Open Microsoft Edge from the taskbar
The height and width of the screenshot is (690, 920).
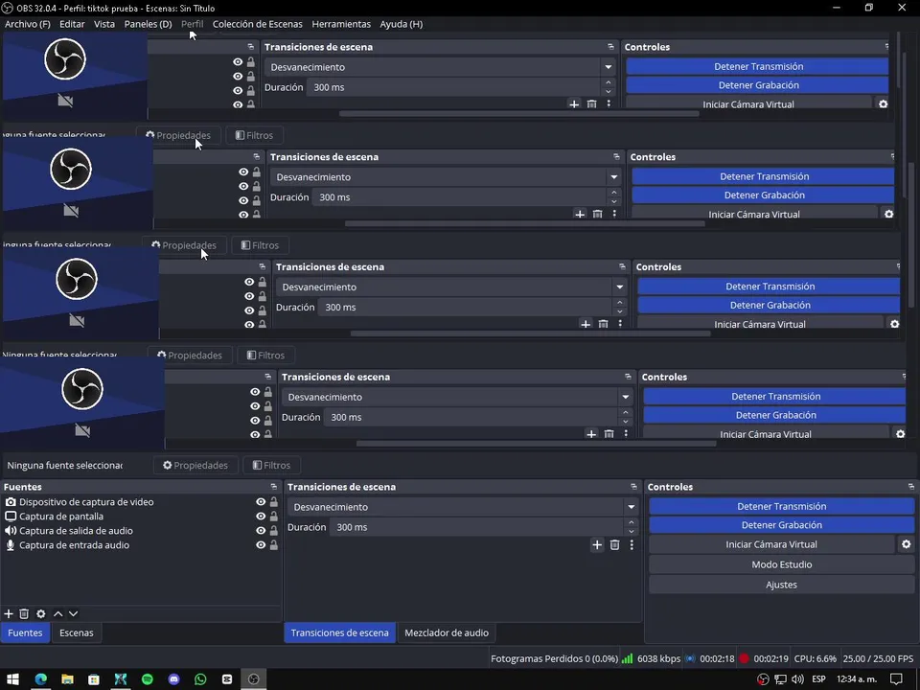(x=40, y=679)
